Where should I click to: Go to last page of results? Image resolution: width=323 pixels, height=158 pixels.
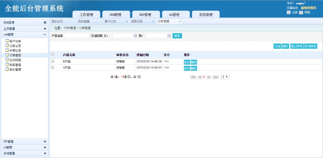point(215,77)
